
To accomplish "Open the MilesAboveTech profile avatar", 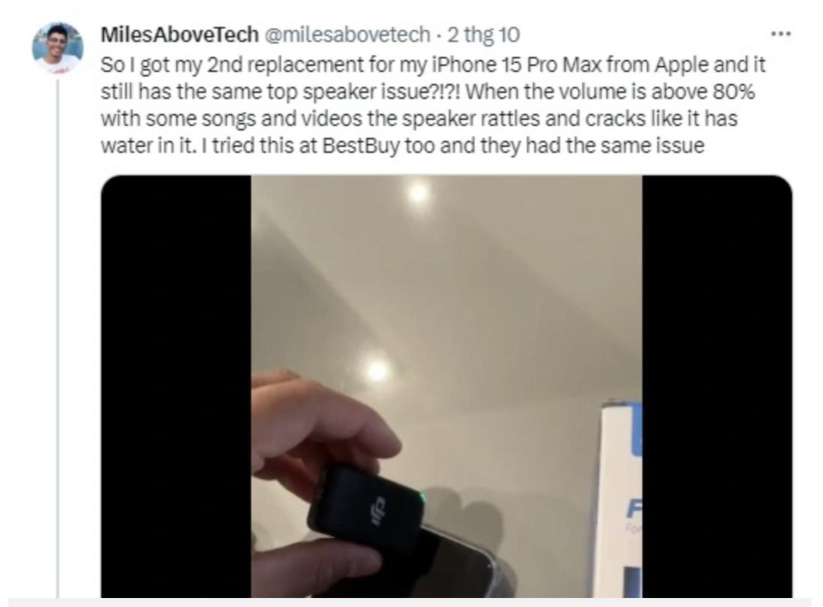I will point(58,48).
